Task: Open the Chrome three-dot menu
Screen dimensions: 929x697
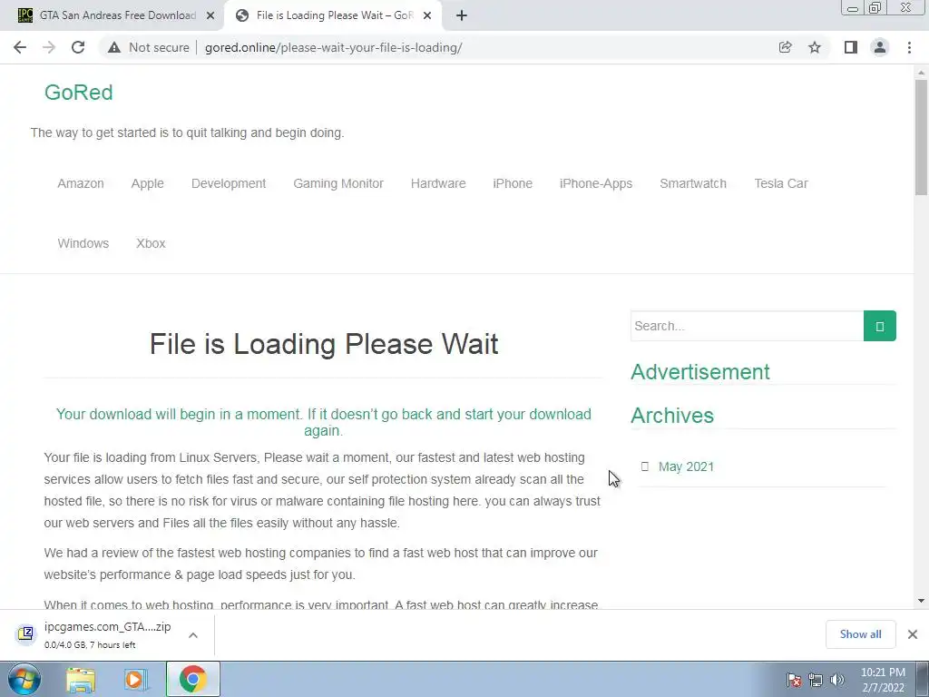Action: click(909, 47)
